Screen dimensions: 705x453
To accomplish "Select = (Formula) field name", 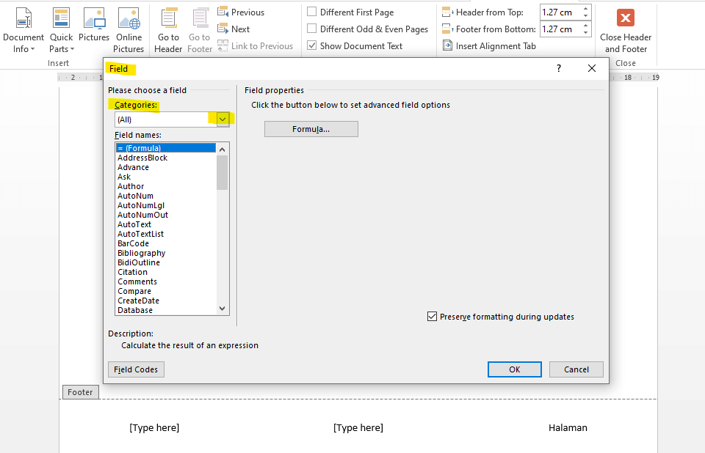I will click(x=165, y=148).
